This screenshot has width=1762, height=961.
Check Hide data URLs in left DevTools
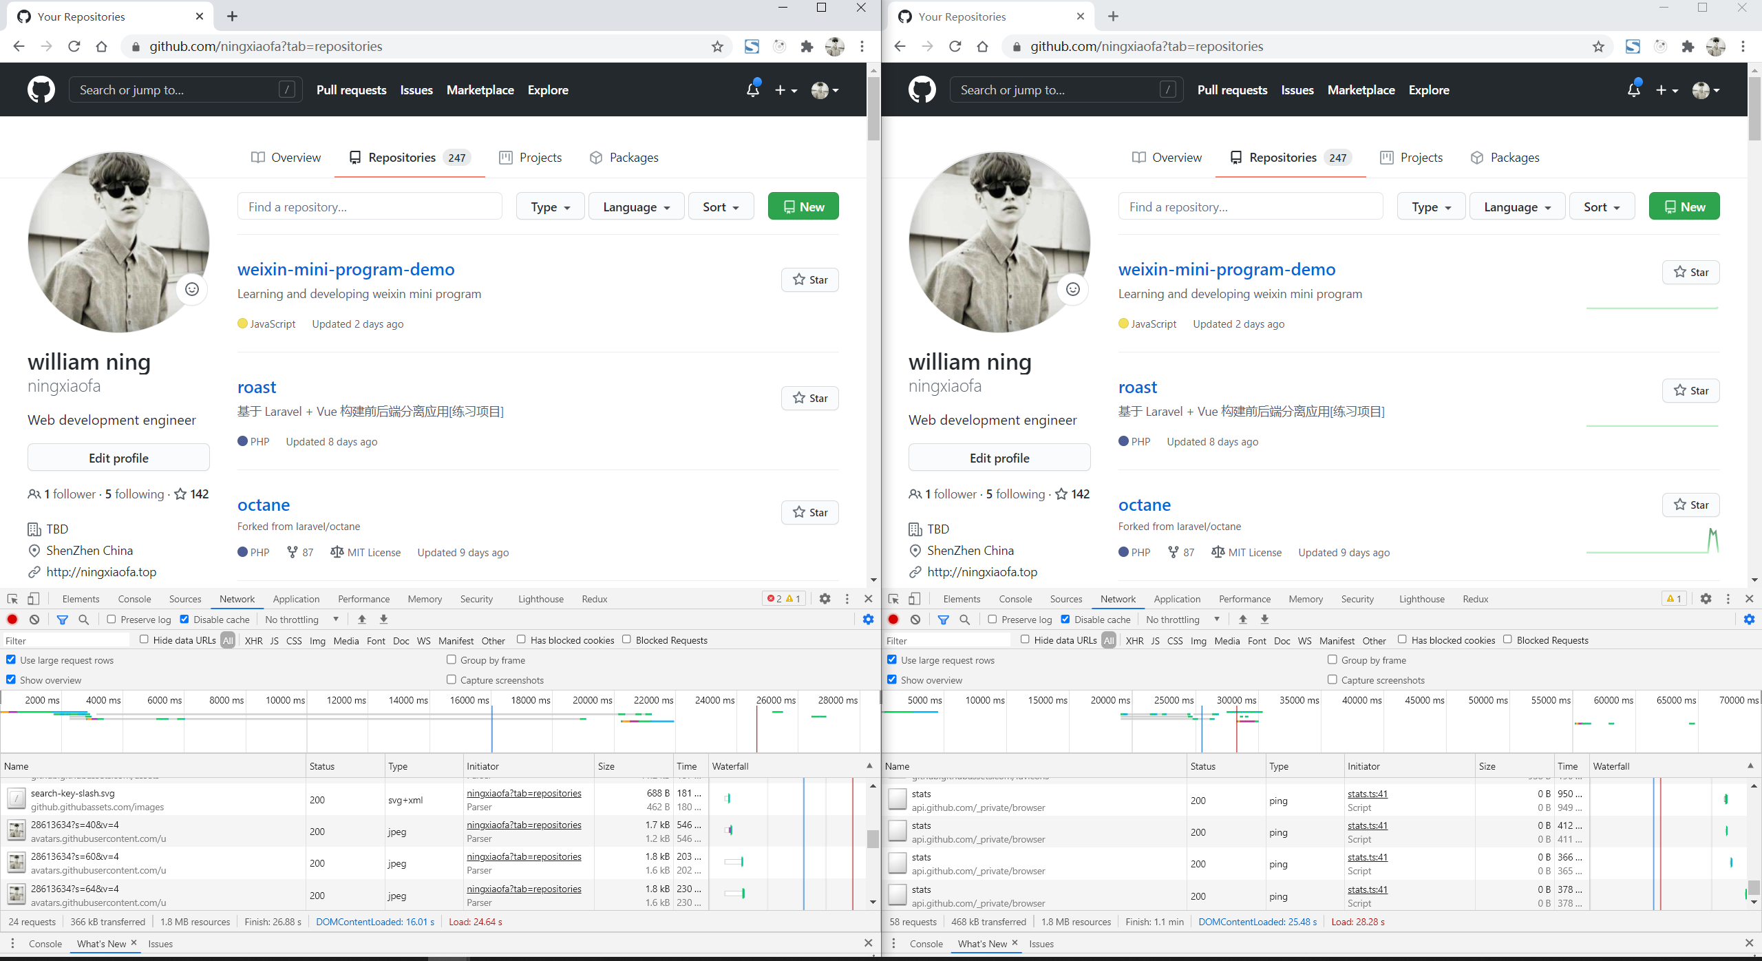pyautogui.click(x=144, y=639)
